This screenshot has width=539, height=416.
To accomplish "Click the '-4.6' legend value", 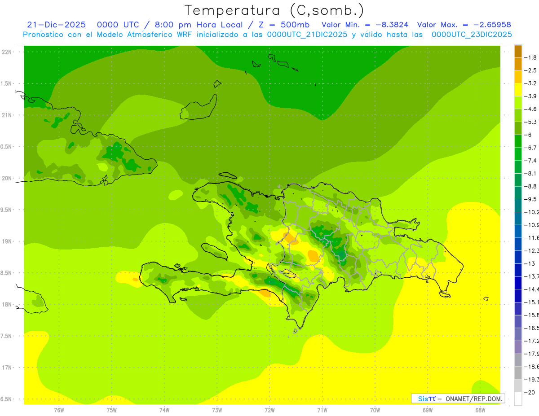I will (x=530, y=109).
